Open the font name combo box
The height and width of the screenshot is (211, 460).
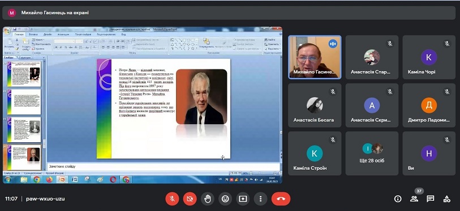point(64,42)
